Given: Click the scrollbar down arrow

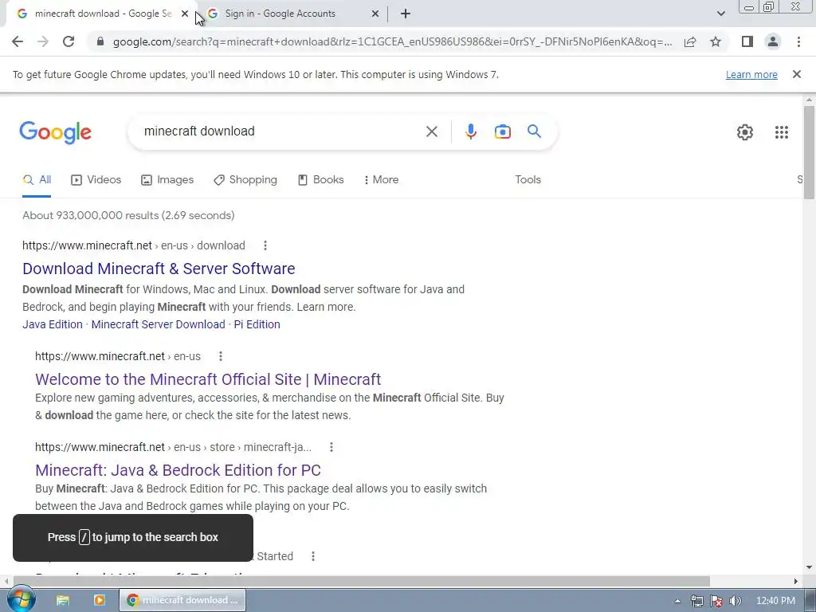Looking at the screenshot, I should point(809,567).
